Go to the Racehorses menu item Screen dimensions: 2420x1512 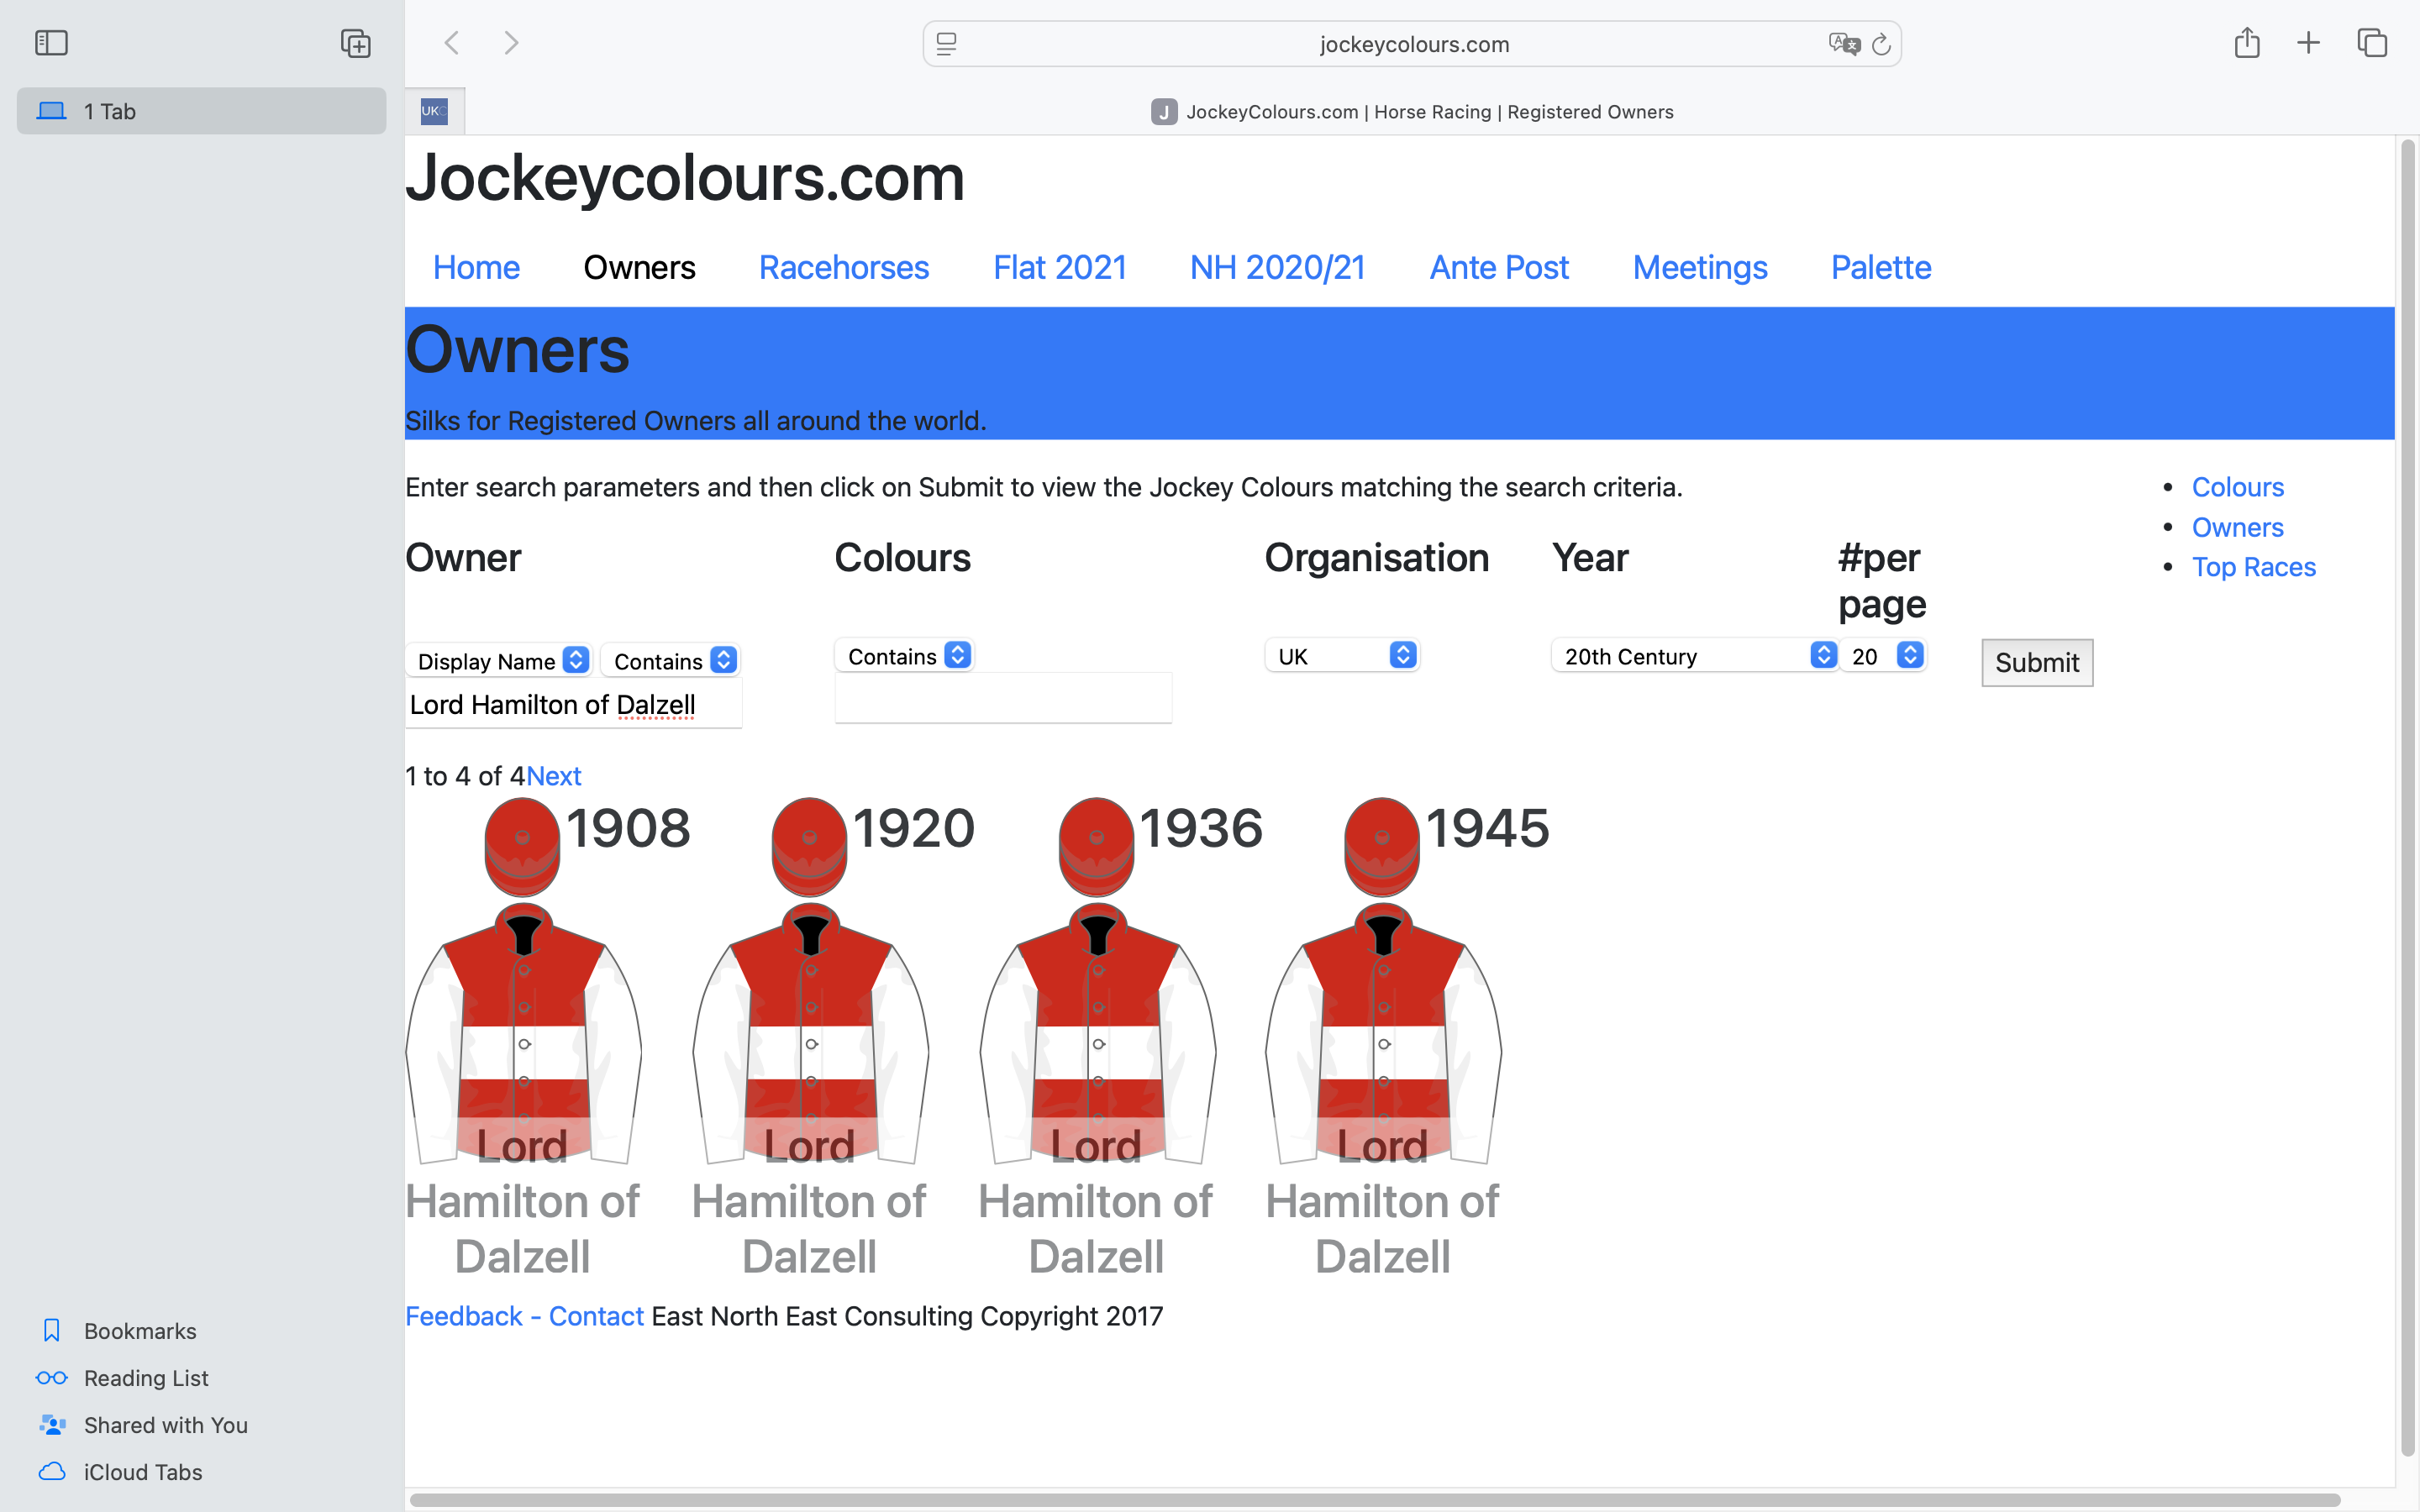tap(843, 267)
